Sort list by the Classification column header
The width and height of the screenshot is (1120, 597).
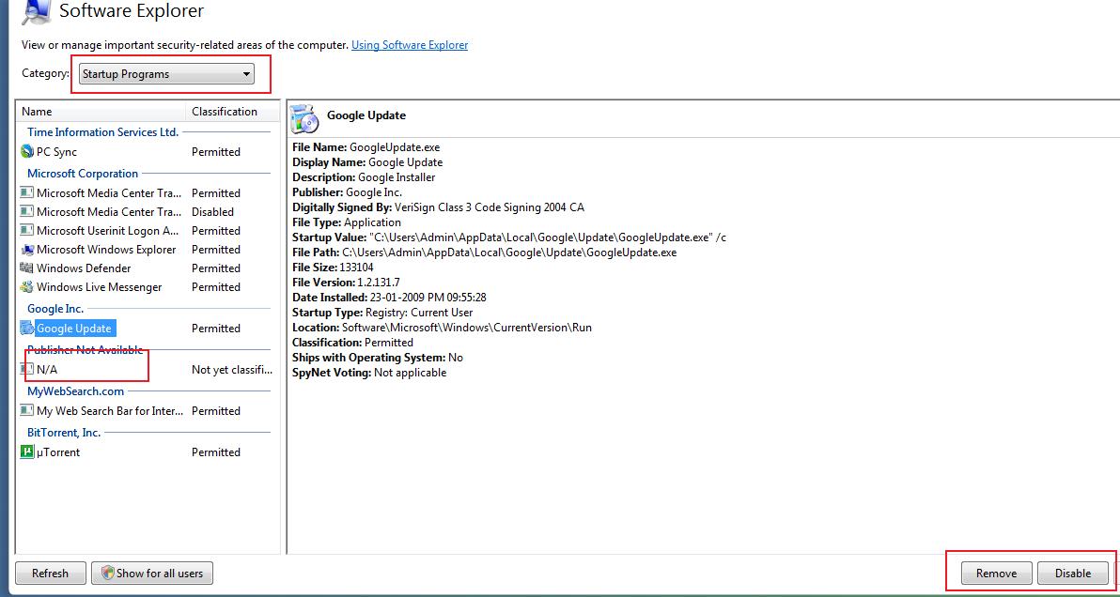coord(232,112)
